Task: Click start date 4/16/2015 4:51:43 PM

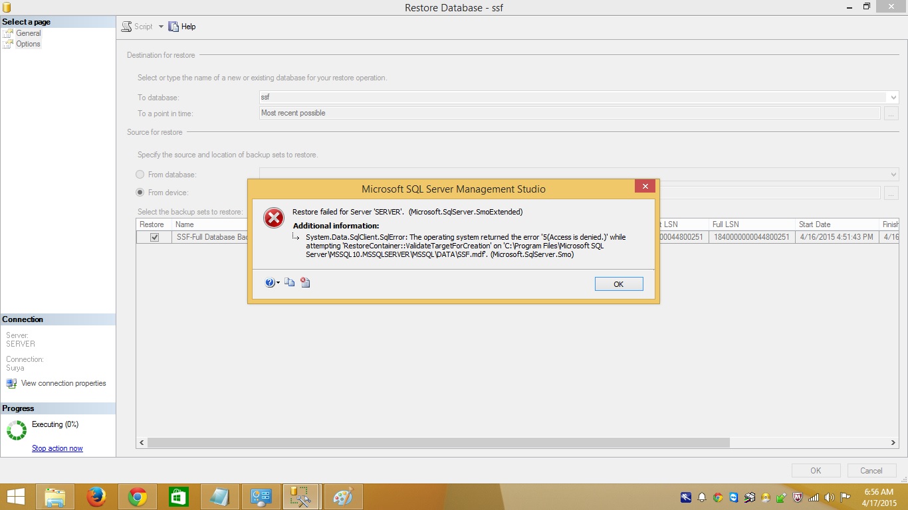Action: 836,237
